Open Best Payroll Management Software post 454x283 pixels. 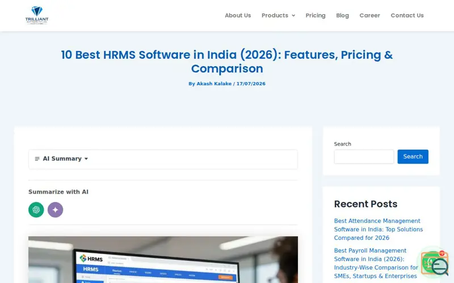pos(376,263)
